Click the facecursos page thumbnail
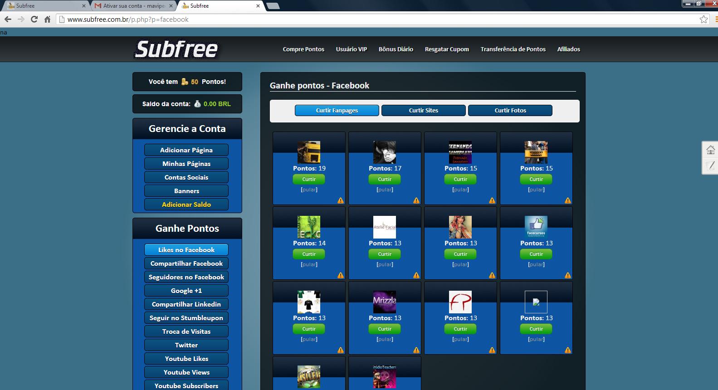Screen dimensions: 718x390 [x=536, y=227]
